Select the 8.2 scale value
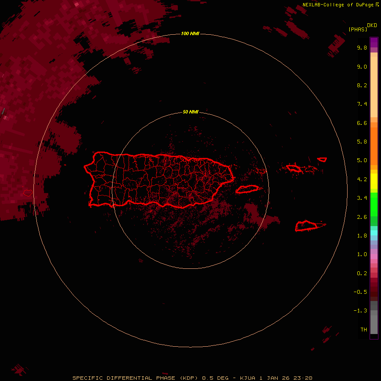 [362, 85]
